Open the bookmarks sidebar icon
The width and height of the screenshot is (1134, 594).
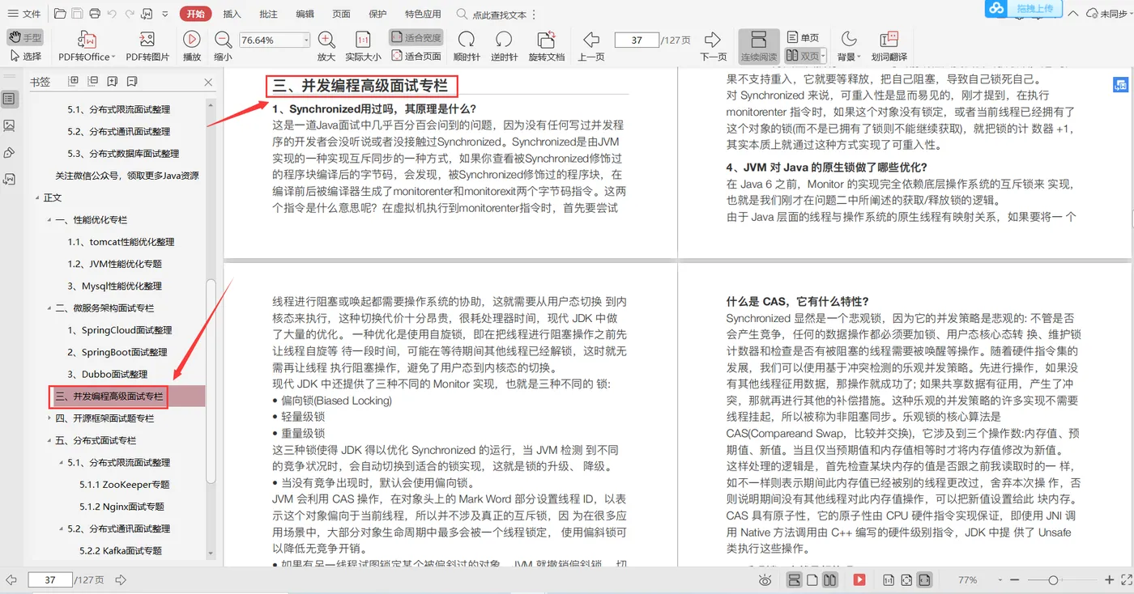[9, 99]
